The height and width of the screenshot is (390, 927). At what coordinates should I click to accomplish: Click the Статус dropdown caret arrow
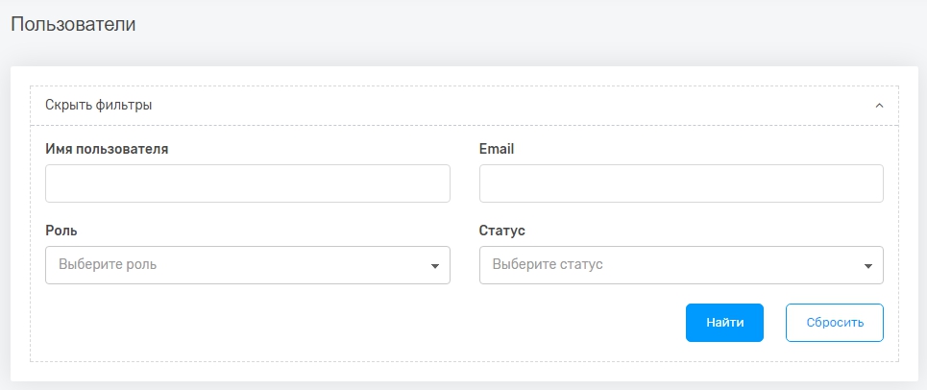[x=868, y=266]
